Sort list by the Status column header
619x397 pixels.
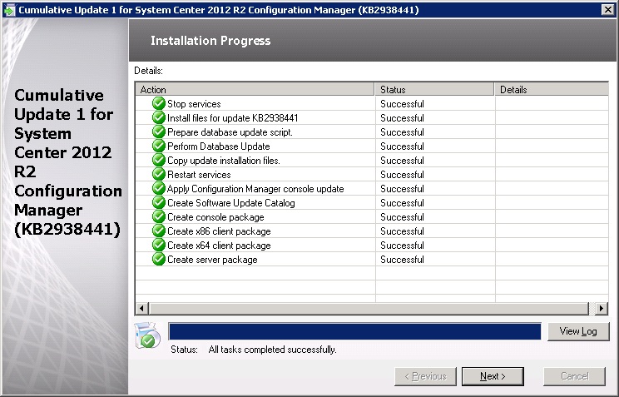434,90
